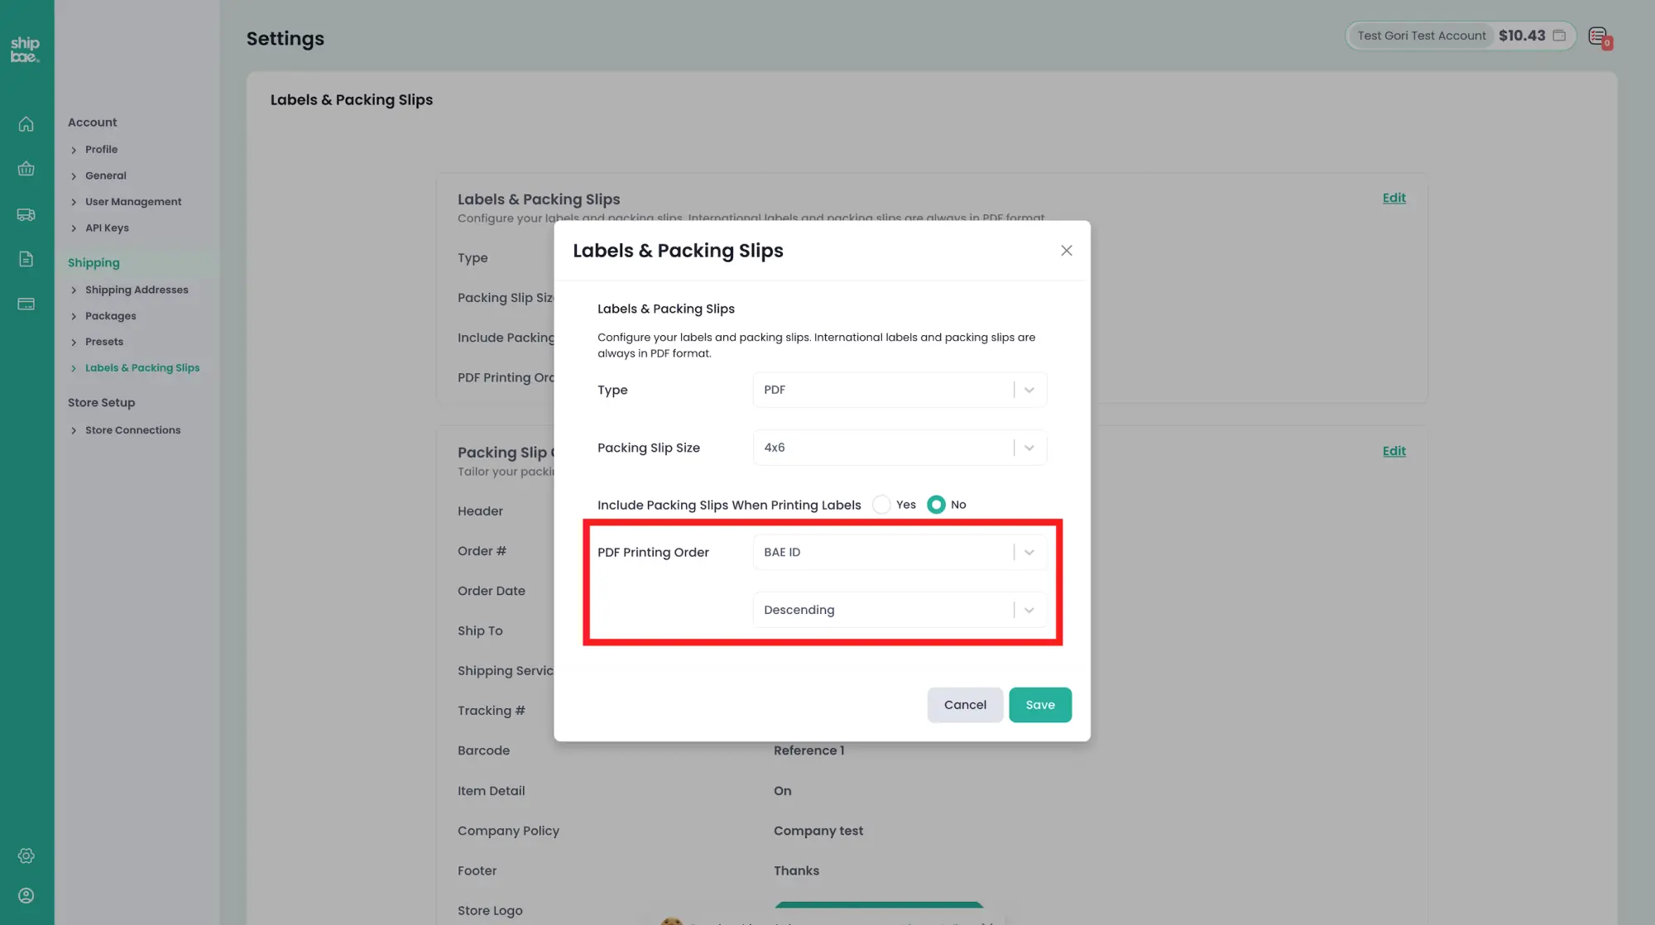Open the shipments truck icon in sidebar
The image size is (1655, 925).
pyautogui.click(x=26, y=214)
